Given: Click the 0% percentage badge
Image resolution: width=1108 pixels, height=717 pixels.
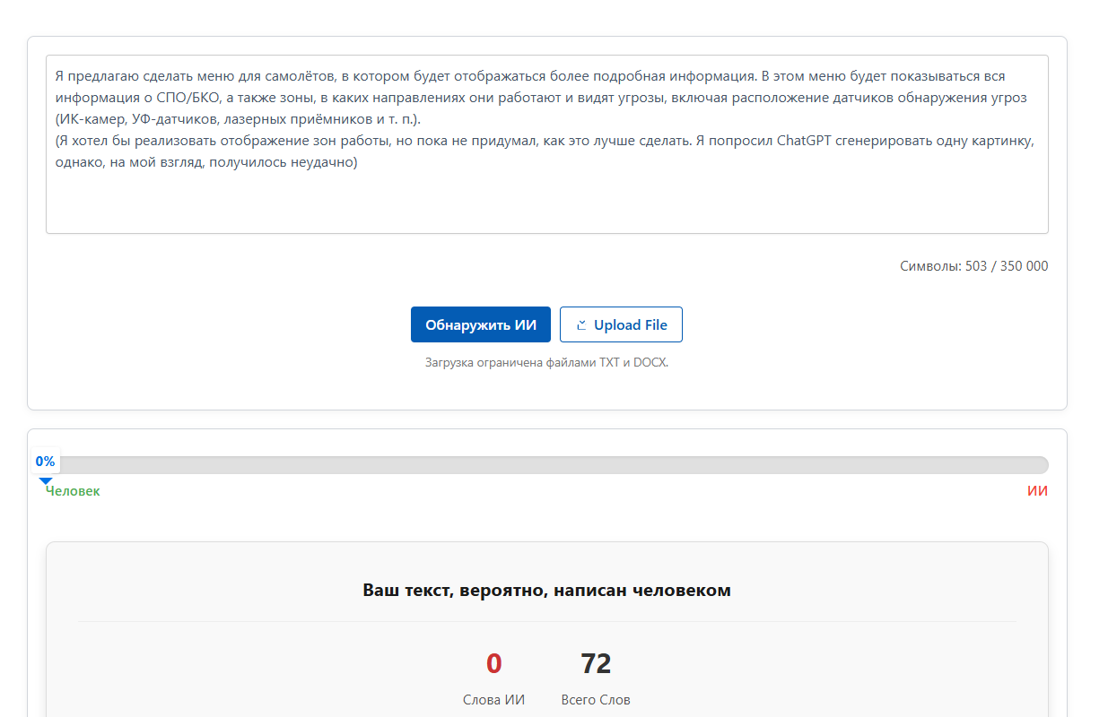Looking at the screenshot, I should coord(45,462).
